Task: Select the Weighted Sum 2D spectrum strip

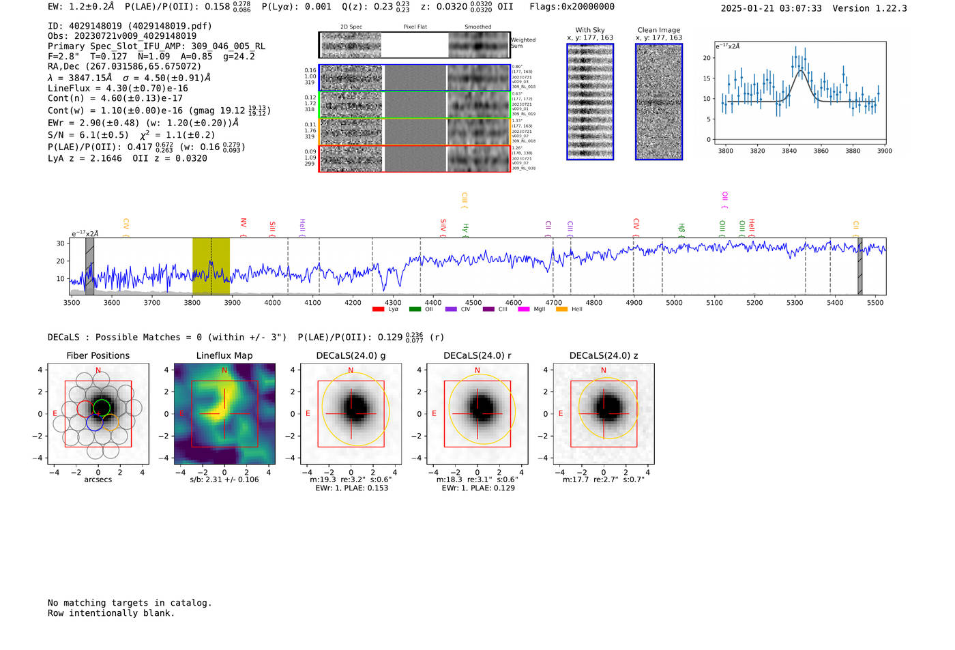Action: click(x=415, y=45)
